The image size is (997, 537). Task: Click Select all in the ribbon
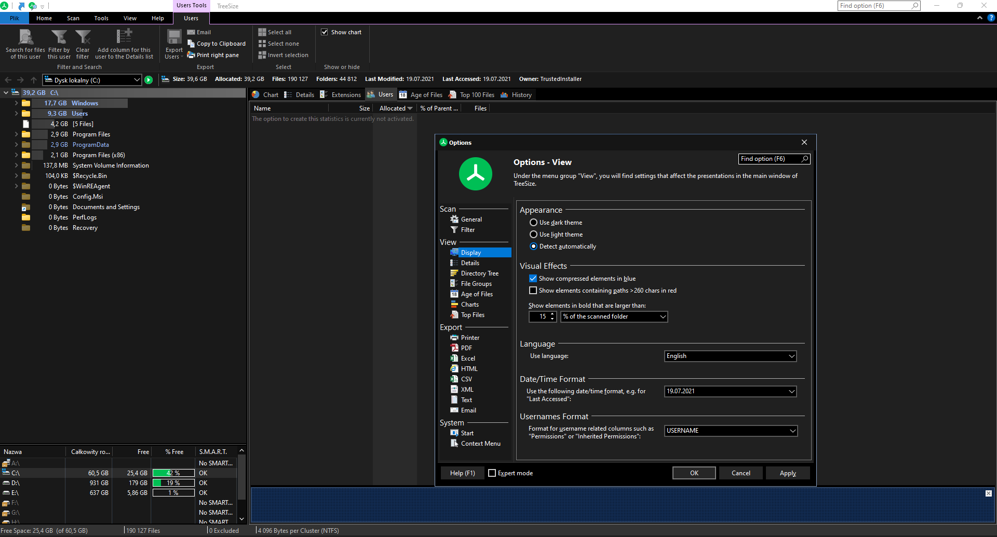click(x=275, y=32)
